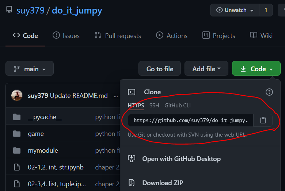The height and width of the screenshot is (191, 285).
Task: Open the Update README.md commit message
Action: [79, 96]
